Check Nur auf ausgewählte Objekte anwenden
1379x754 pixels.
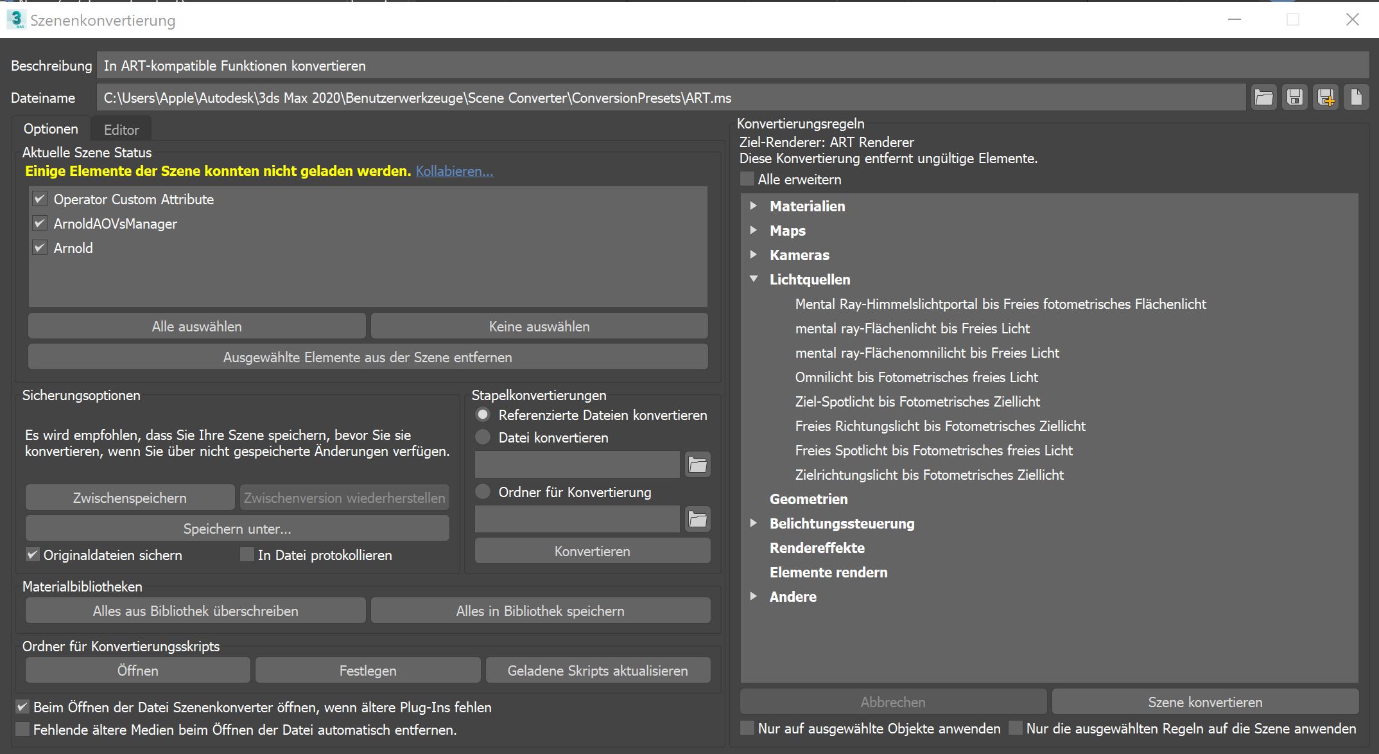click(747, 728)
